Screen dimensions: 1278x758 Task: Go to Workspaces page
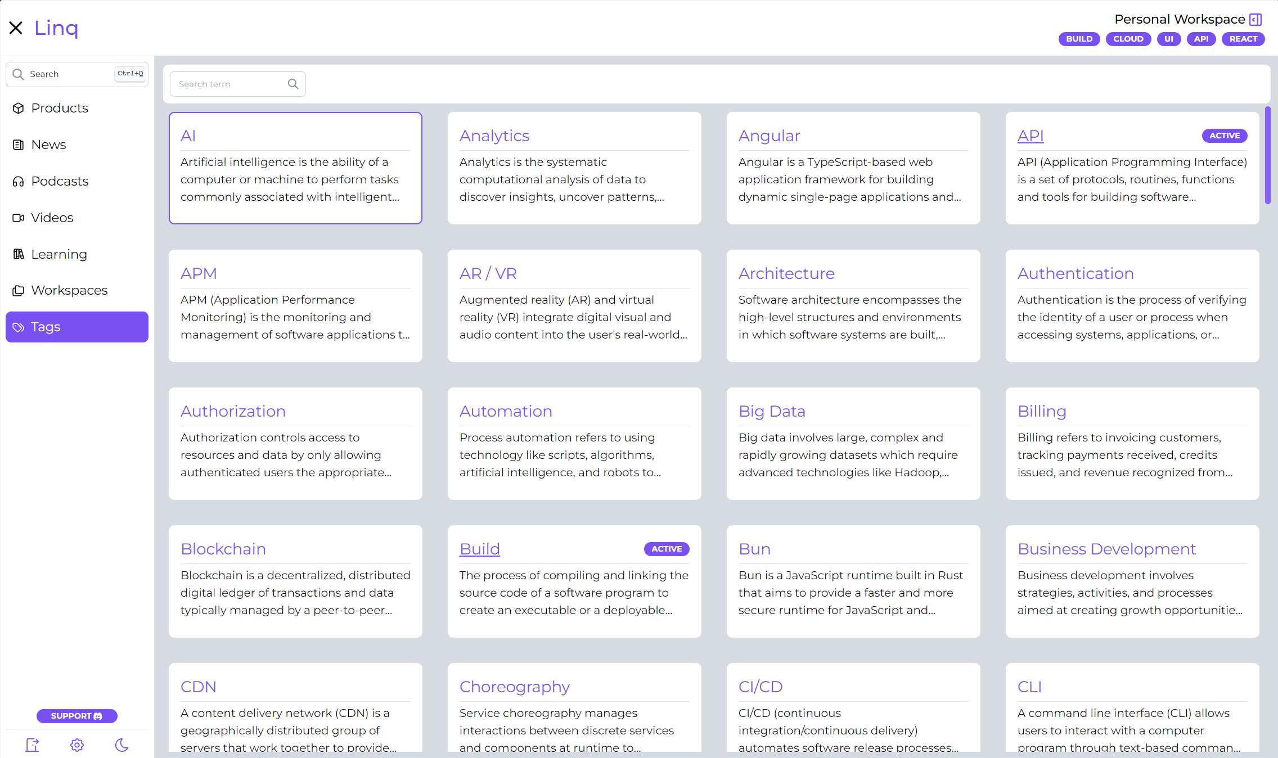pos(69,290)
